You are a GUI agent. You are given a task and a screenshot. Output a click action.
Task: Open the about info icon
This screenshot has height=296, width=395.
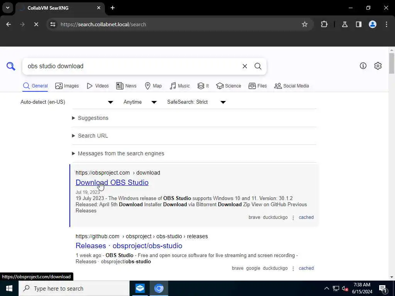click(363, 66)
